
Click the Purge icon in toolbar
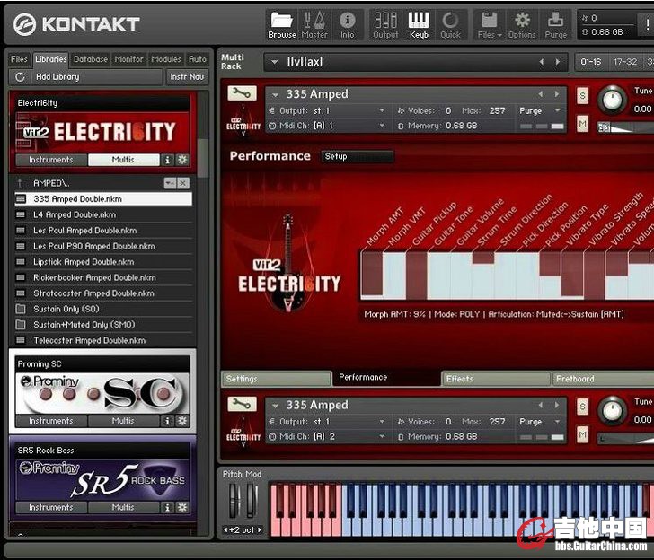click(555, 25)
